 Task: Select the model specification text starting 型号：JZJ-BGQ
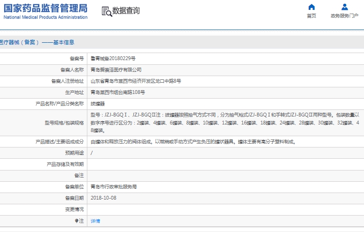(x=225, y=123)
